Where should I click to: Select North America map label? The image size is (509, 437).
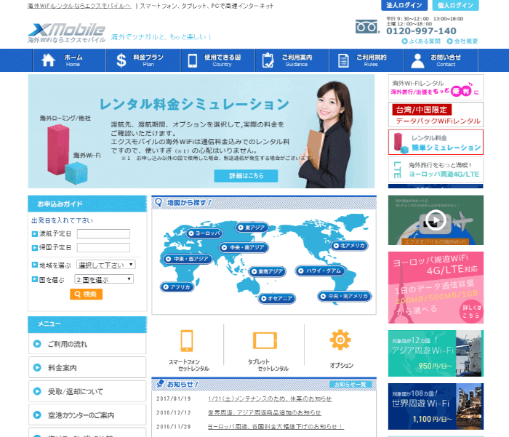pos(350,246)
